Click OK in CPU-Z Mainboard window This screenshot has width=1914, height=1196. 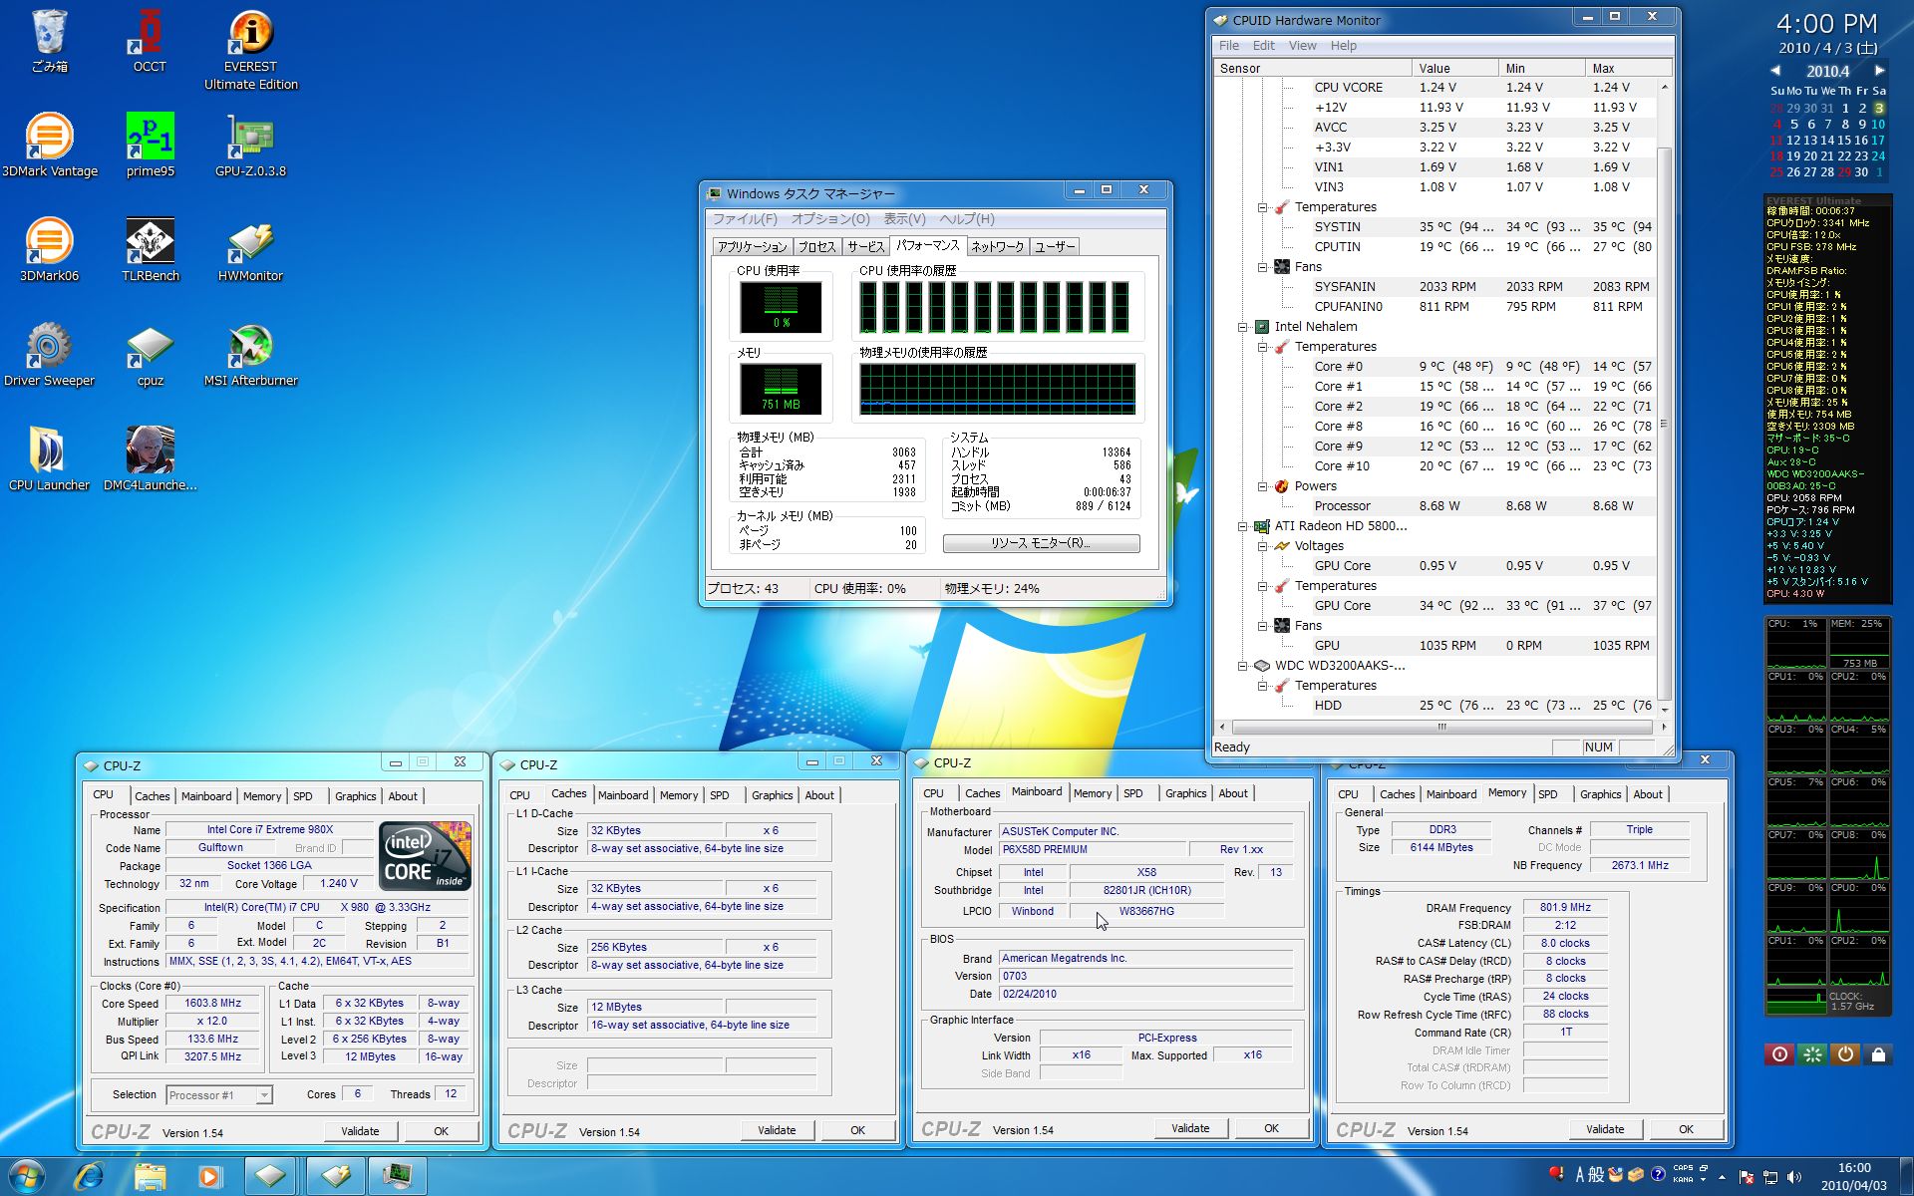[x=1271, y=1128]
